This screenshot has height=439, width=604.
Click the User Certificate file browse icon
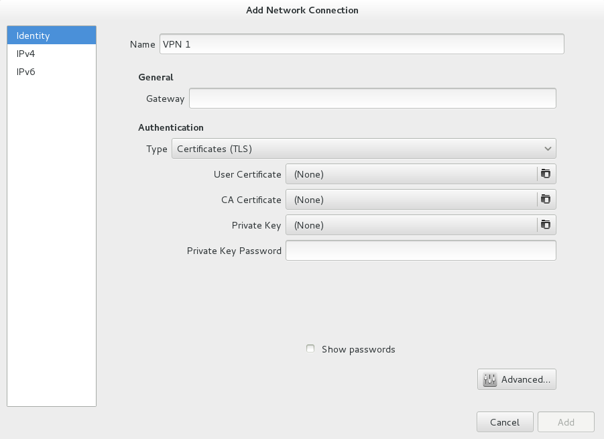pos(546,174)
